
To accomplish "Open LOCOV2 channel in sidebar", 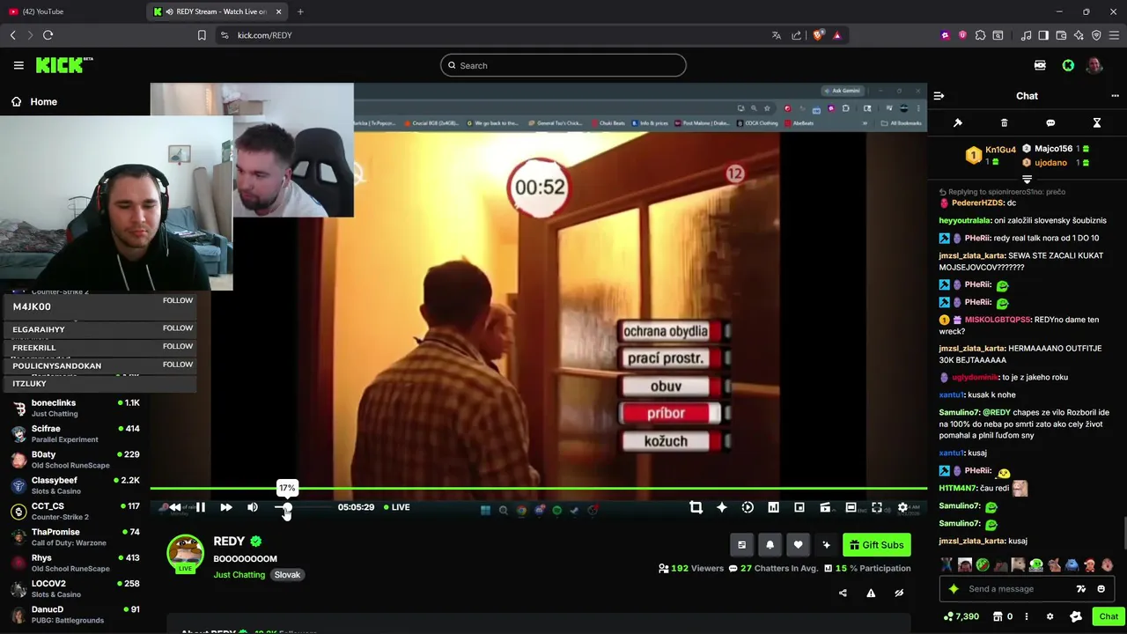I will (x=75, y=588).
